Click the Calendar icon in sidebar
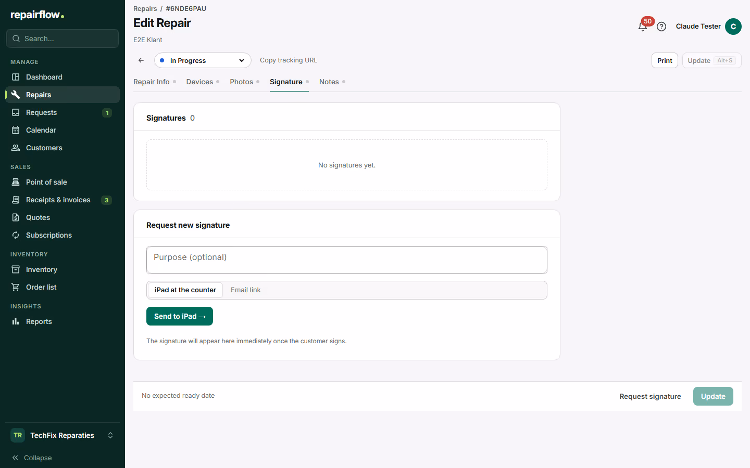750x468 pixels. point(16,130)
